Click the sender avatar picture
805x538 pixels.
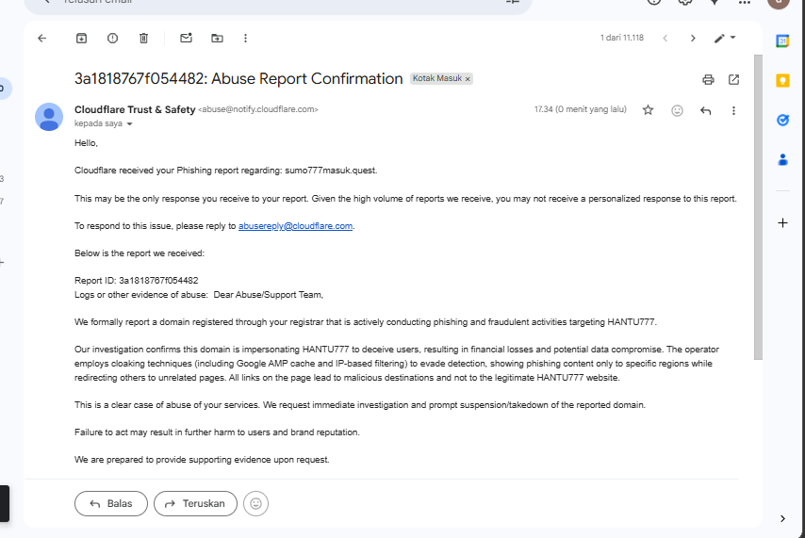click(x=49, y=117)
